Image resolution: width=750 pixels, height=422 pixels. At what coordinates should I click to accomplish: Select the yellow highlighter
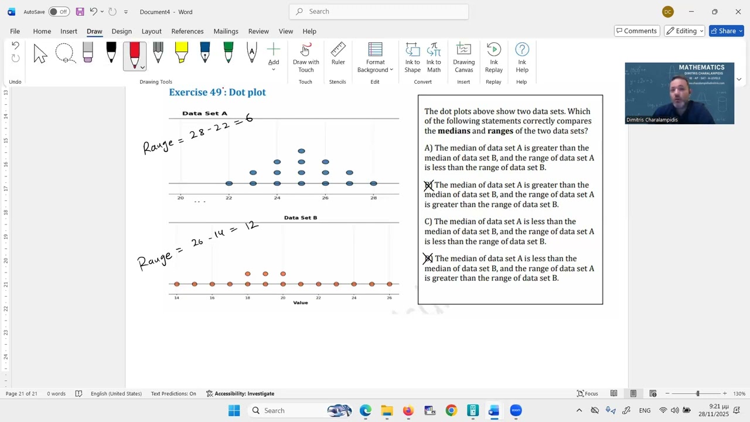tap(182, 54)
